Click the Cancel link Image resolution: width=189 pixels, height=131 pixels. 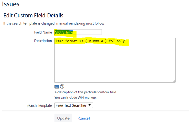tap(84, 118)
